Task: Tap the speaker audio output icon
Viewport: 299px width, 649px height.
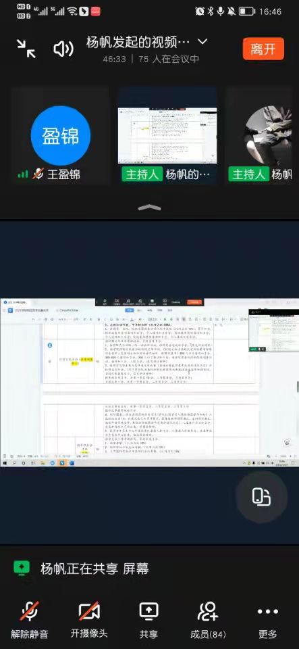Action: click(63, 49)
